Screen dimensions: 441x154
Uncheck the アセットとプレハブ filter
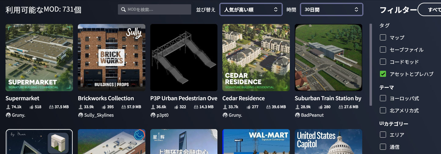[383, 74]
